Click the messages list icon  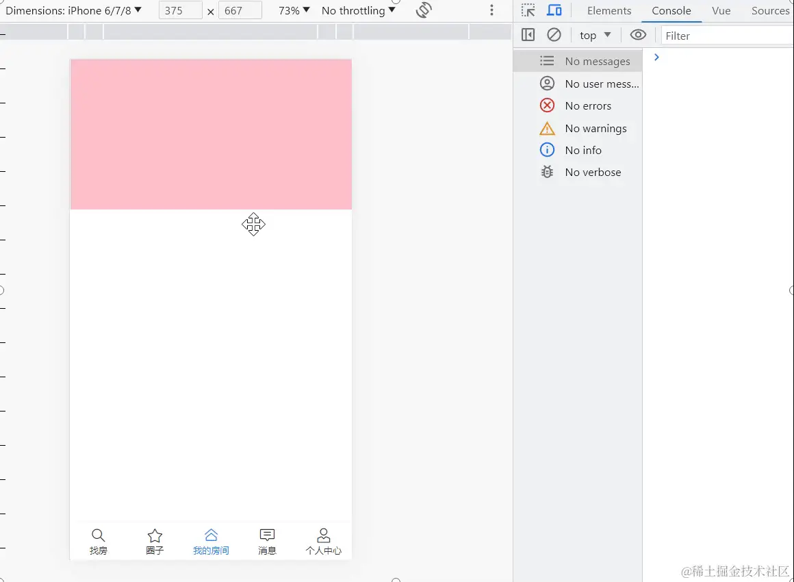[547, 61]
